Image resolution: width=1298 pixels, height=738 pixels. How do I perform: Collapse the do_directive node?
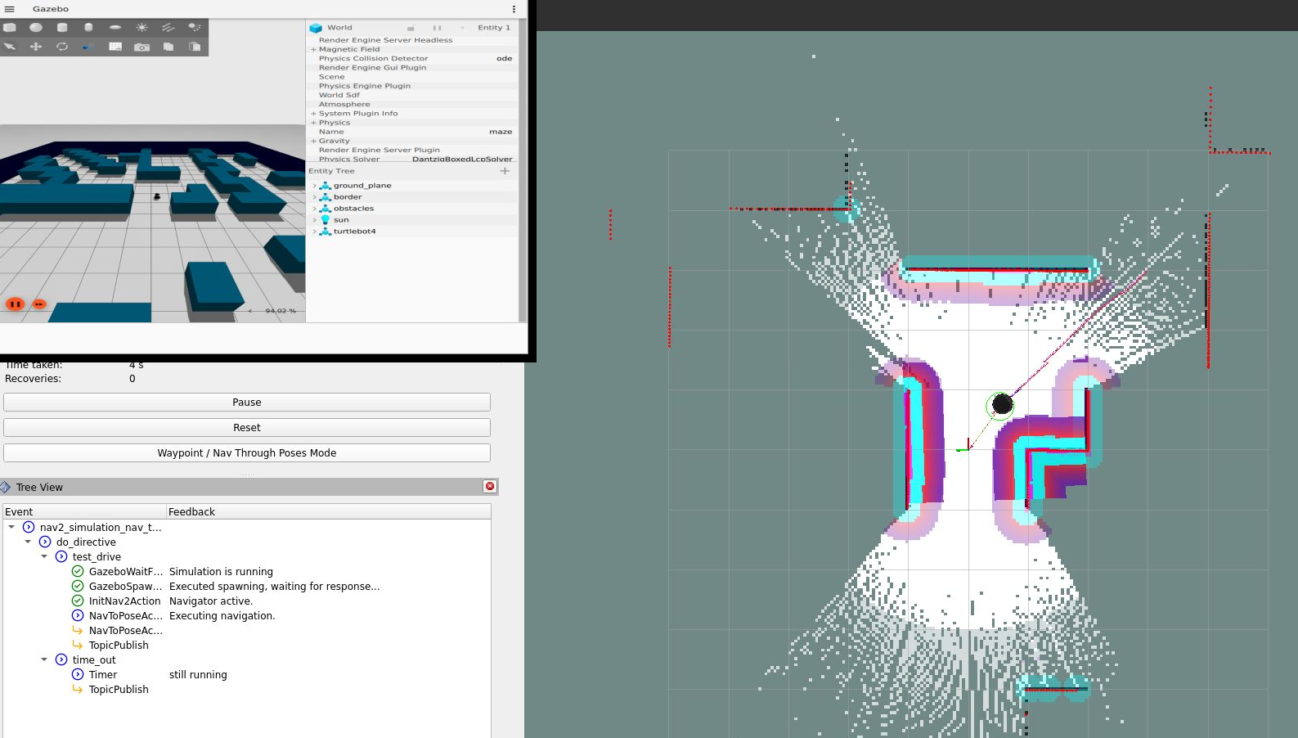[28, 542]
